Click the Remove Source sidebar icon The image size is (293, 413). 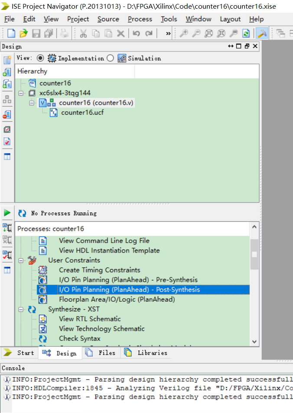7,114
